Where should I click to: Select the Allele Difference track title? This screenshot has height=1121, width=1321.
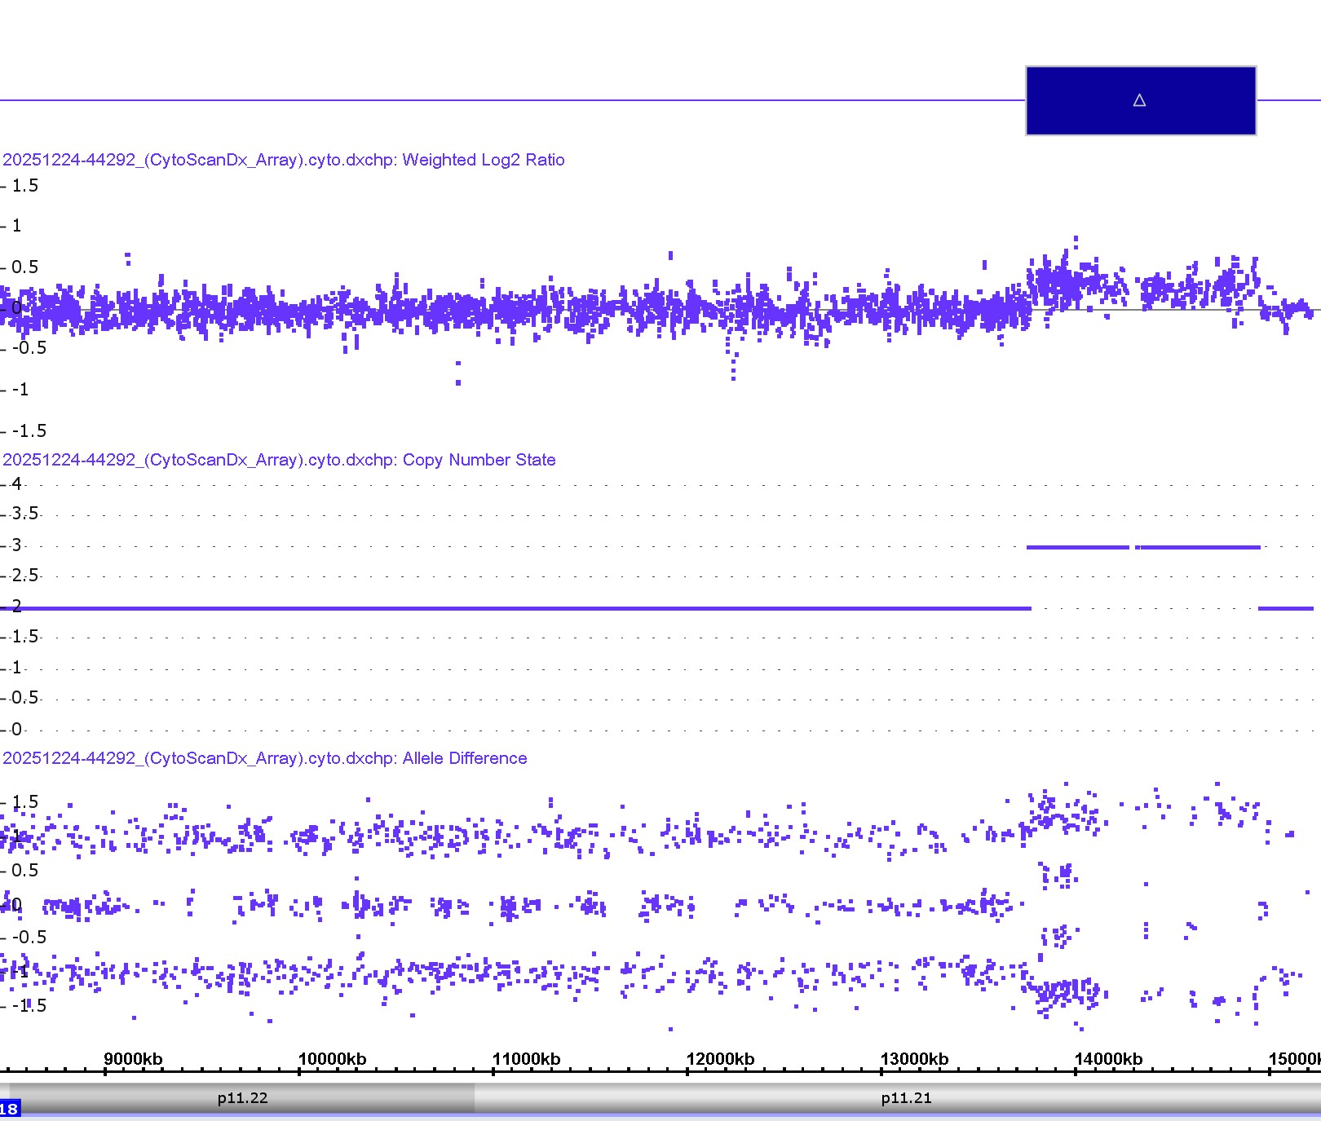265,758
